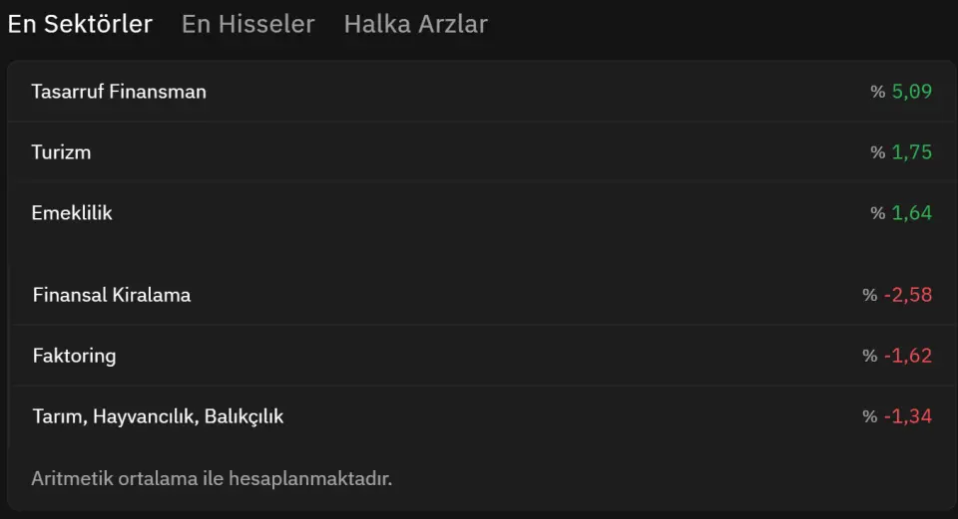This screenshot has height=519, width=958.
Task: Select the Emeklilik sector label
Action: pos(72,213)
